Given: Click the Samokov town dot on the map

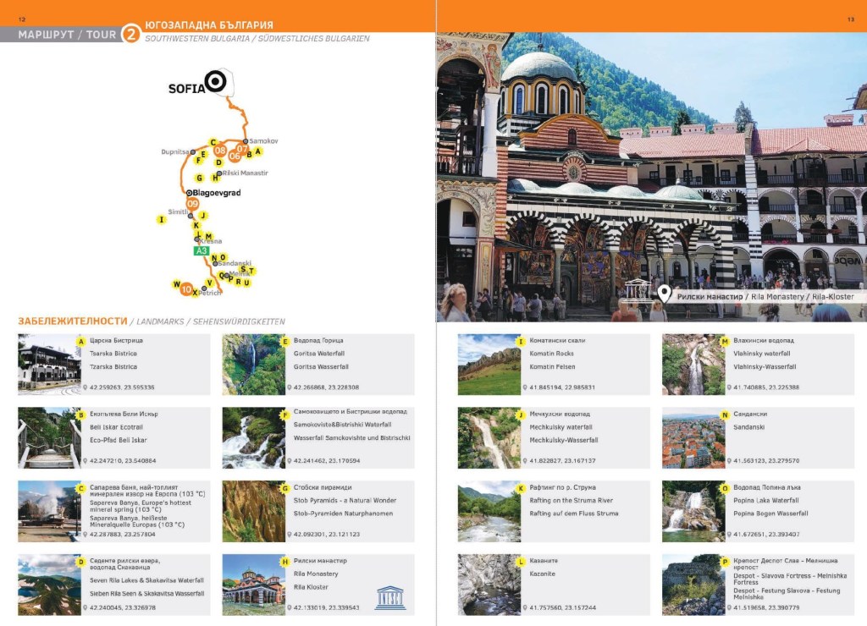Looking at the screenshot, I should [x=246, y=140].
